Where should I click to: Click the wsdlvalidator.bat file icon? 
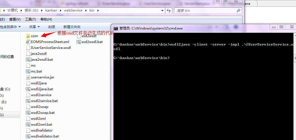[x=28, y=136]
